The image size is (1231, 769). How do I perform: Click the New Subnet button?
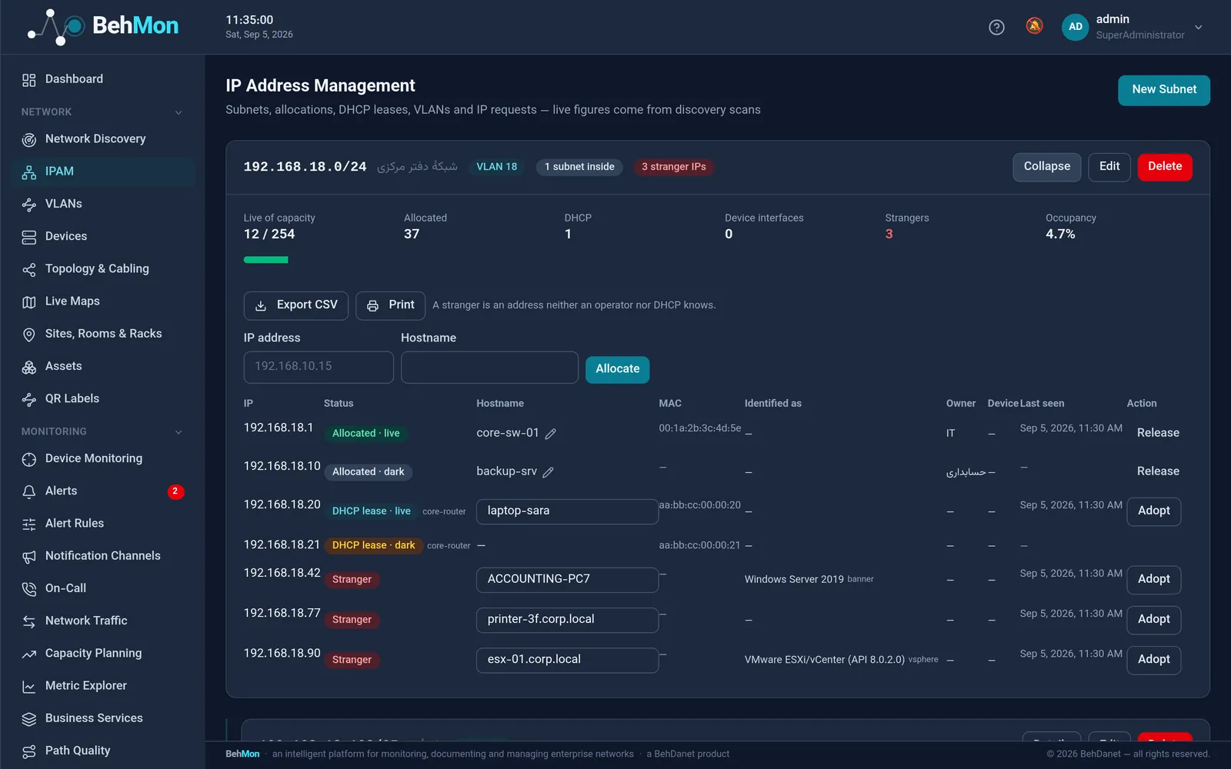pos(1163,90)
